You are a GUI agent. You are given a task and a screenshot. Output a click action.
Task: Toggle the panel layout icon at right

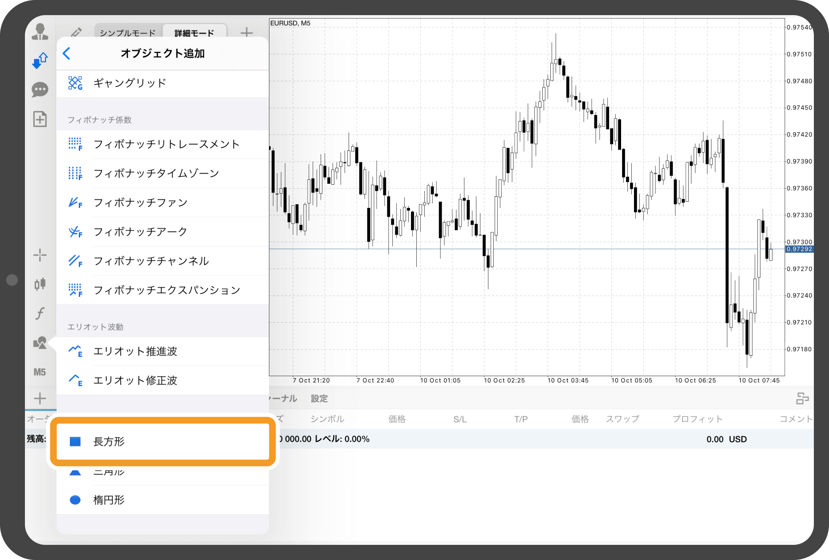pyautogui.click(x=802, y=398)
